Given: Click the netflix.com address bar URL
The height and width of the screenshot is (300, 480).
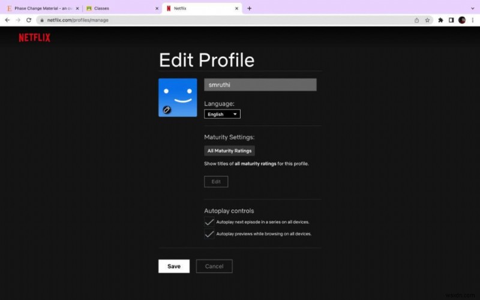Looking at the screenshot, I should pos(78,20).
